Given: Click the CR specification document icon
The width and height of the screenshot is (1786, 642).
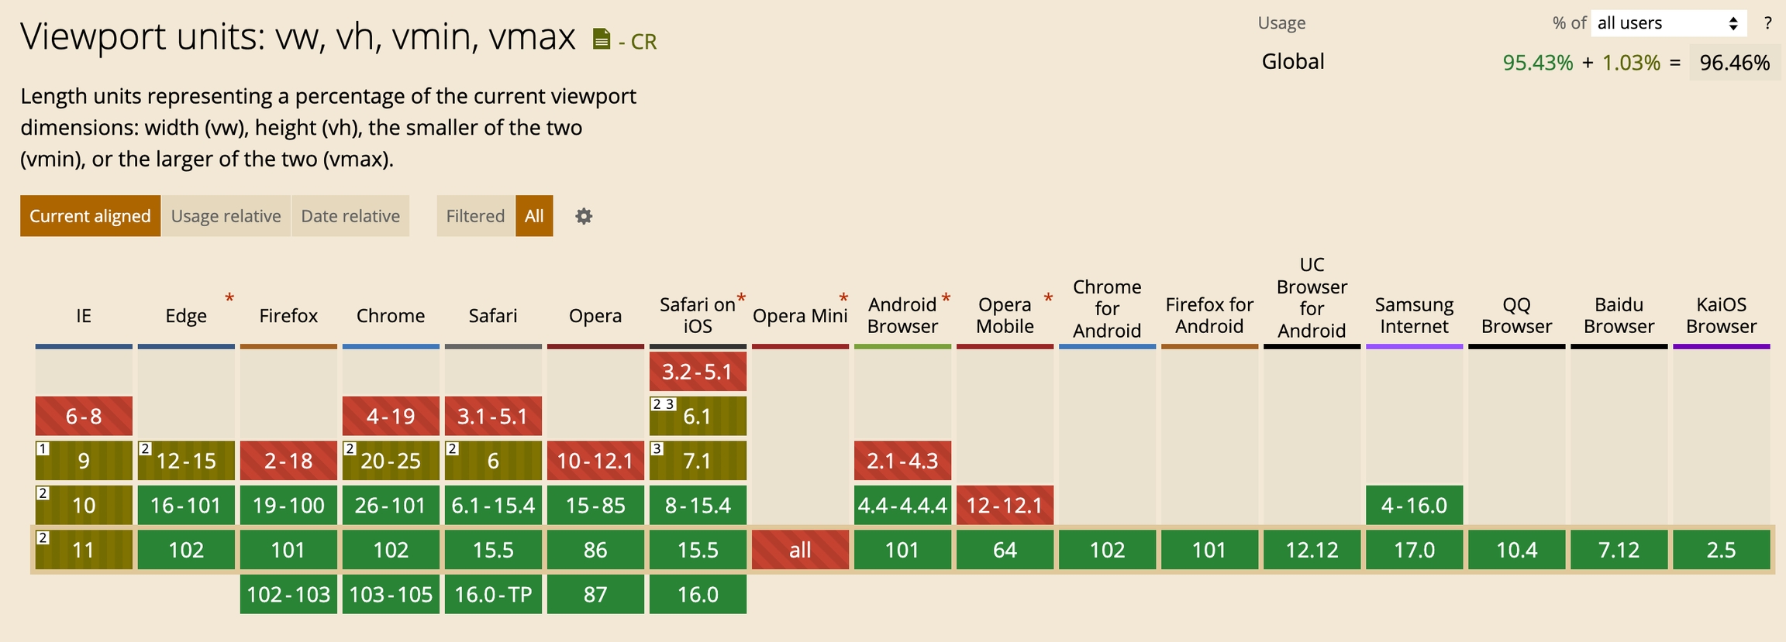Looking at the screenshot, I should [x=601, y=39].
